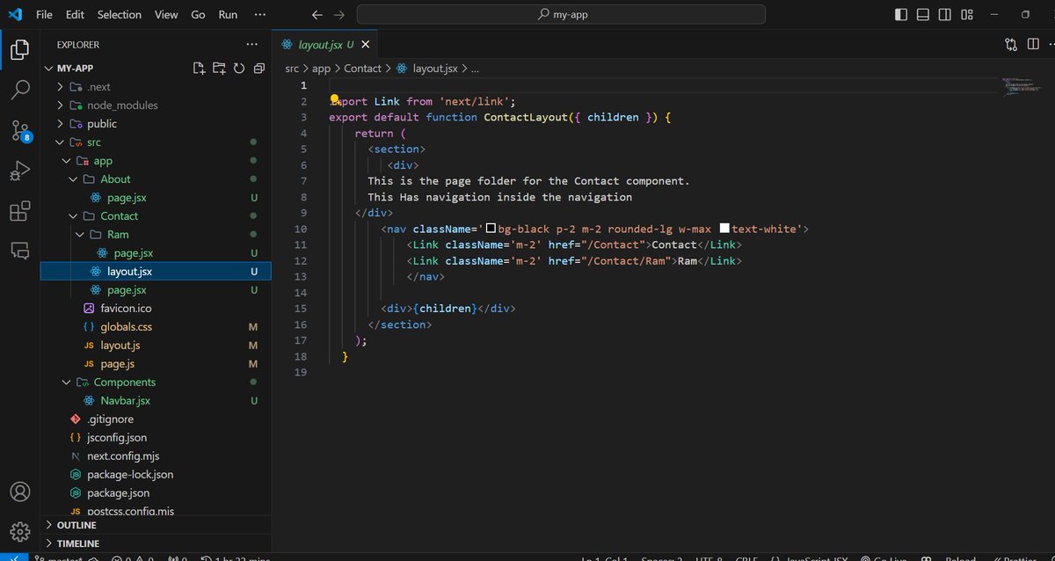Click the bg-black color swatch in code
This screenshot has height=561, width=1055.
coord(491,229)
